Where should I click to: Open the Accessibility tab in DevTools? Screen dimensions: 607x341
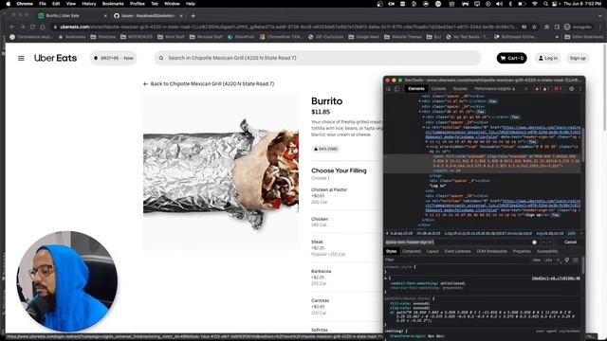547,251
